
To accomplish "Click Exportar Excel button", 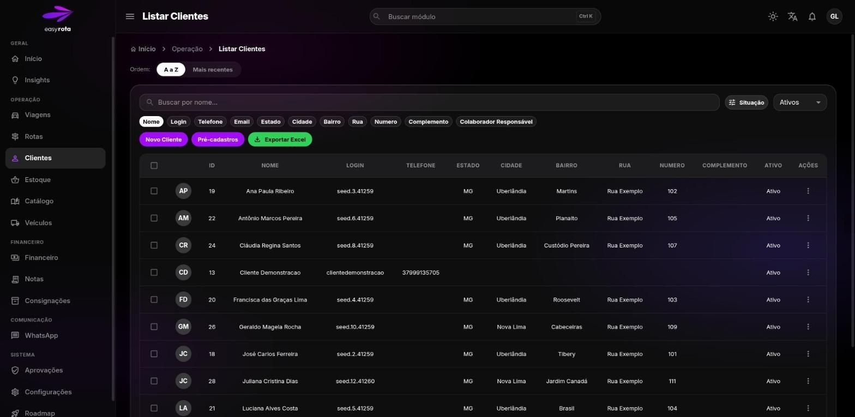I will (280, 140).
